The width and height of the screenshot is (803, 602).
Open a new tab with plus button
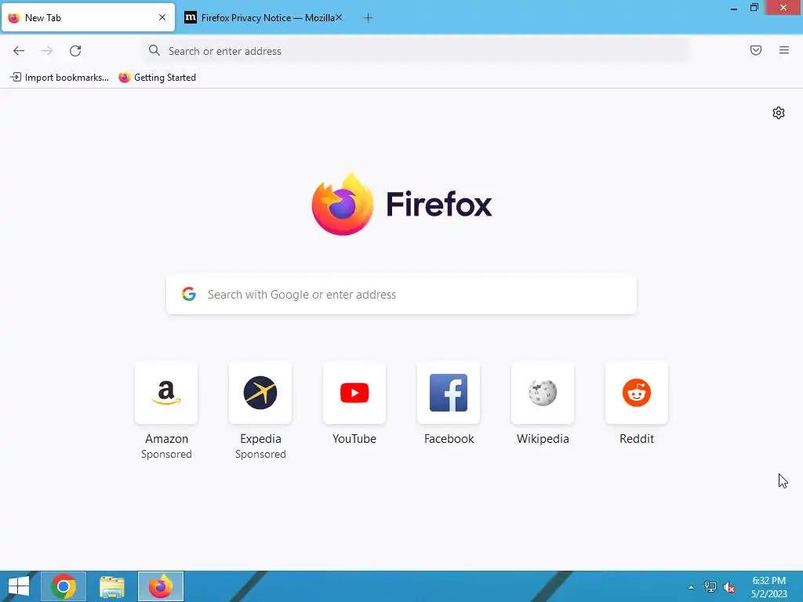pos(368,18)
